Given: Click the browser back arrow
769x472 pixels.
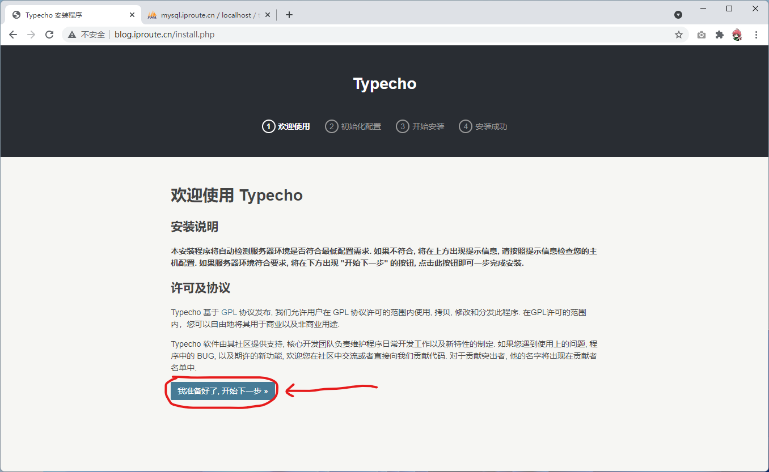Looking at the screenshot, I should tap(13, 35).
